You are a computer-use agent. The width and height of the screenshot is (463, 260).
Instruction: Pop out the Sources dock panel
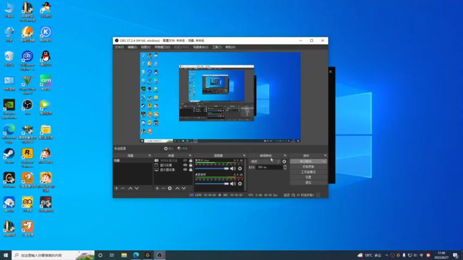pos(190,155)
